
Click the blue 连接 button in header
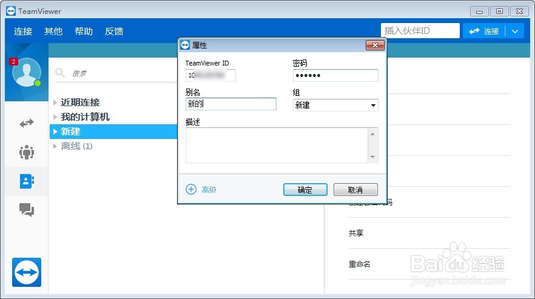[x=484, y=32]
